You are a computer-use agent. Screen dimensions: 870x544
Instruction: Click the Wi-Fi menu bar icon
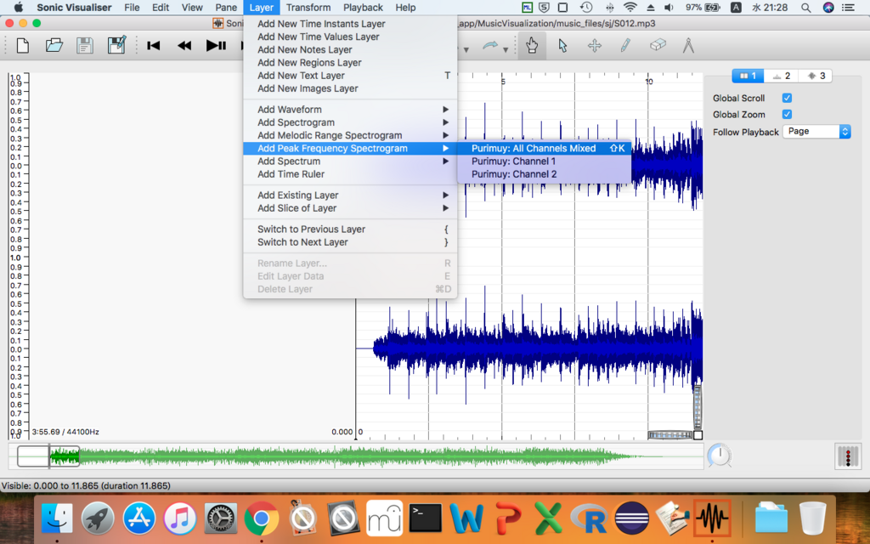click(x=630, y=7)
